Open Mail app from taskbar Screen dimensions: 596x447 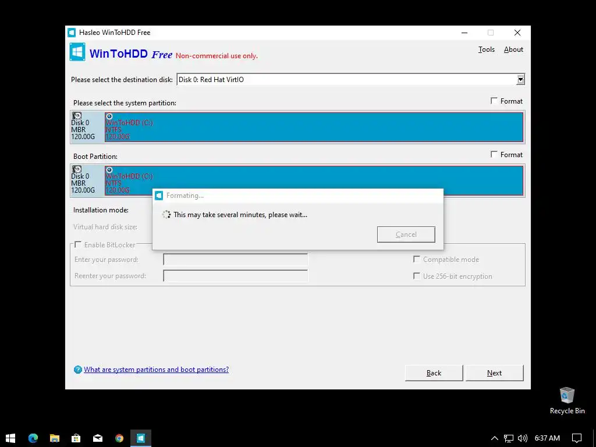[98, 438]
